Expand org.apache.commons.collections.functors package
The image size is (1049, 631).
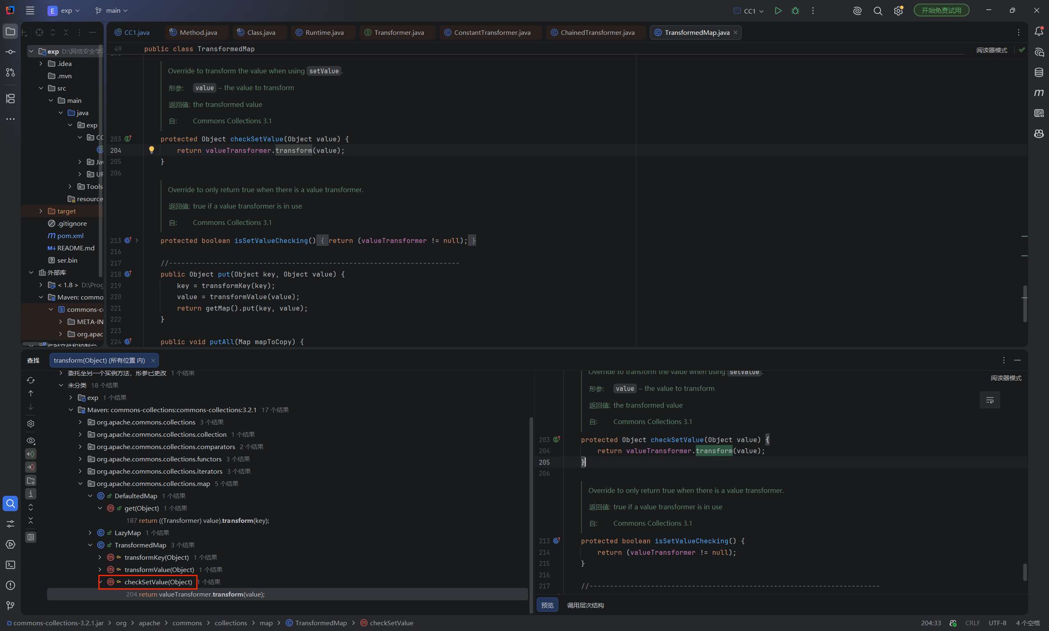[x=80, y=459]
